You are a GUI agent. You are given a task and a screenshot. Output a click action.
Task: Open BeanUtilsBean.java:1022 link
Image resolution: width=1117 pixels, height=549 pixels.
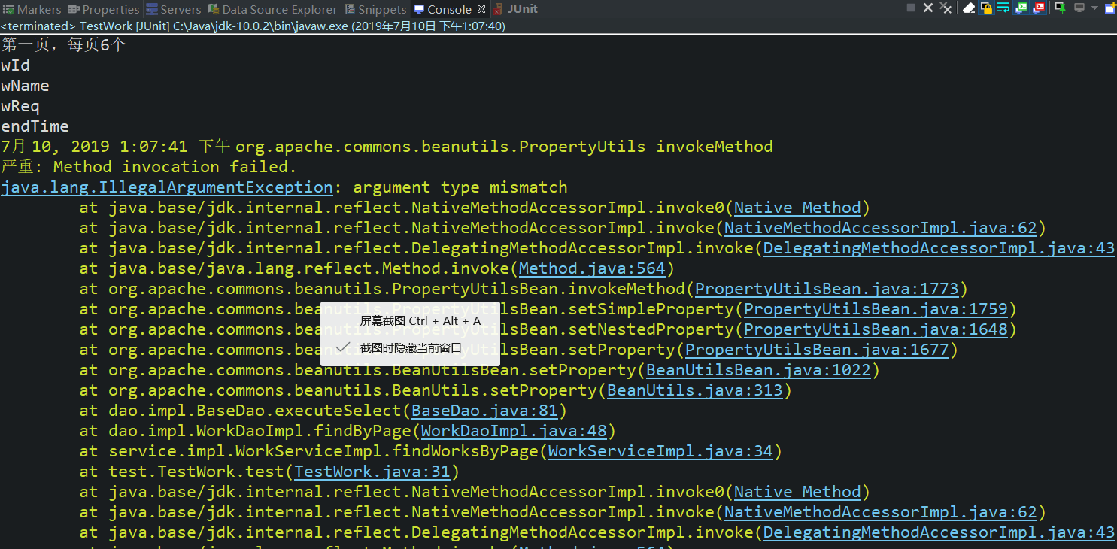[x=758, y=370]
